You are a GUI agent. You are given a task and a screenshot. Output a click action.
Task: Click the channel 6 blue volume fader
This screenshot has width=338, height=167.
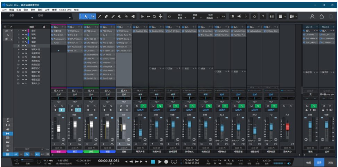[140, 132]
